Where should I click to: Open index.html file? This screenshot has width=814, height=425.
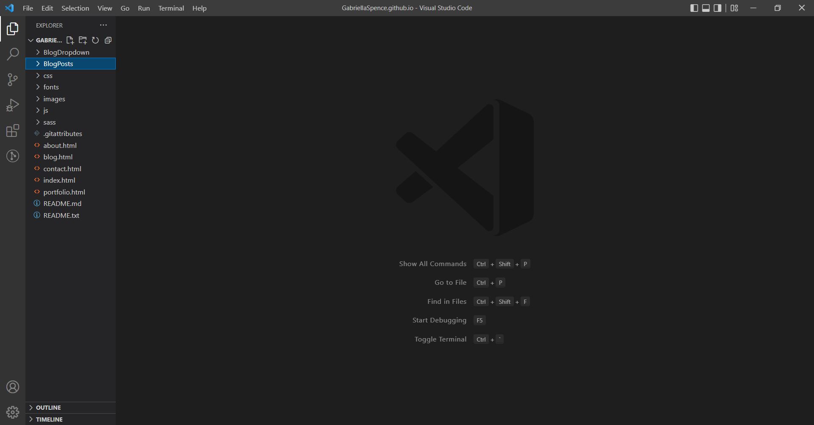point(70,180)
